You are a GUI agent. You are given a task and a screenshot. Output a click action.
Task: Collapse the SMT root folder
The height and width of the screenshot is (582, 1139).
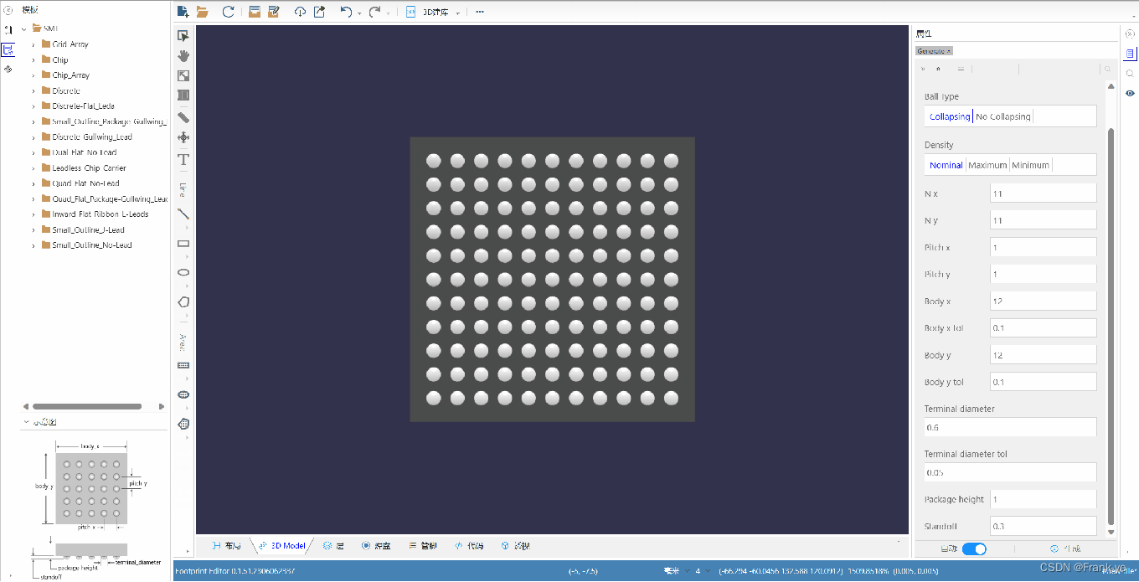tap(24, 28)
